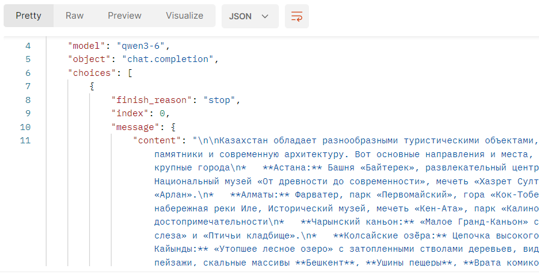Click the "qwen3-6" value
539x277 pixels.
click(141, 46)
